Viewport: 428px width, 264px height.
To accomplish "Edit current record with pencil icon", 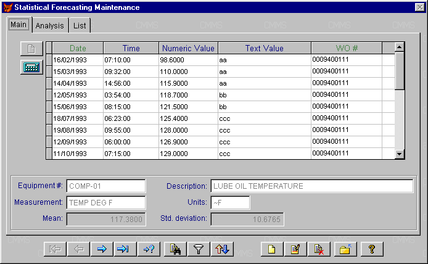I will [x=295, y=249].
